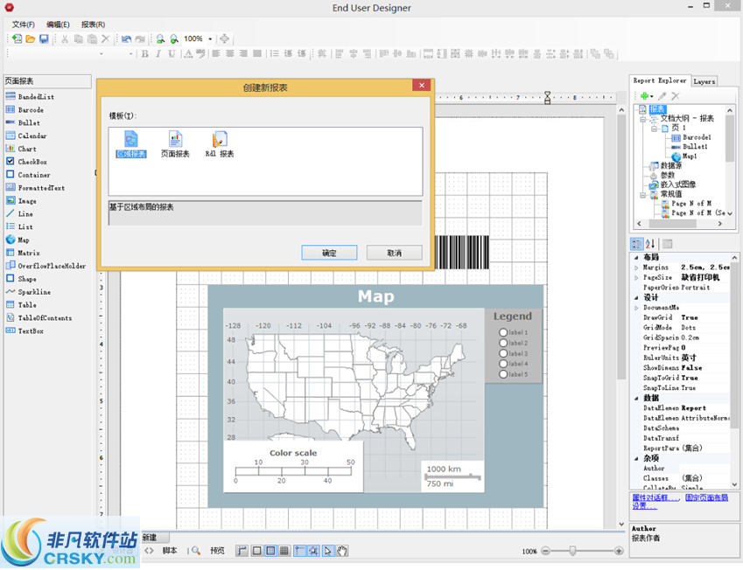Switch to the 脚本 script view tab
The image size is (743, 570).
point(170,551)
